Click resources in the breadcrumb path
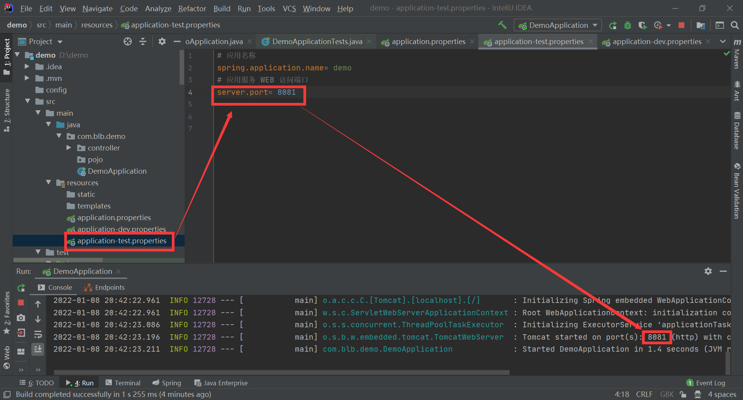Viewport: 743px width, 400px height. click(x=97, y=25)
